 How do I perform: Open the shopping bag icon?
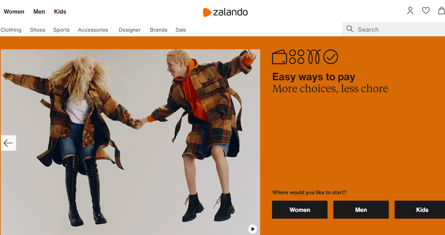pos(441,11)
